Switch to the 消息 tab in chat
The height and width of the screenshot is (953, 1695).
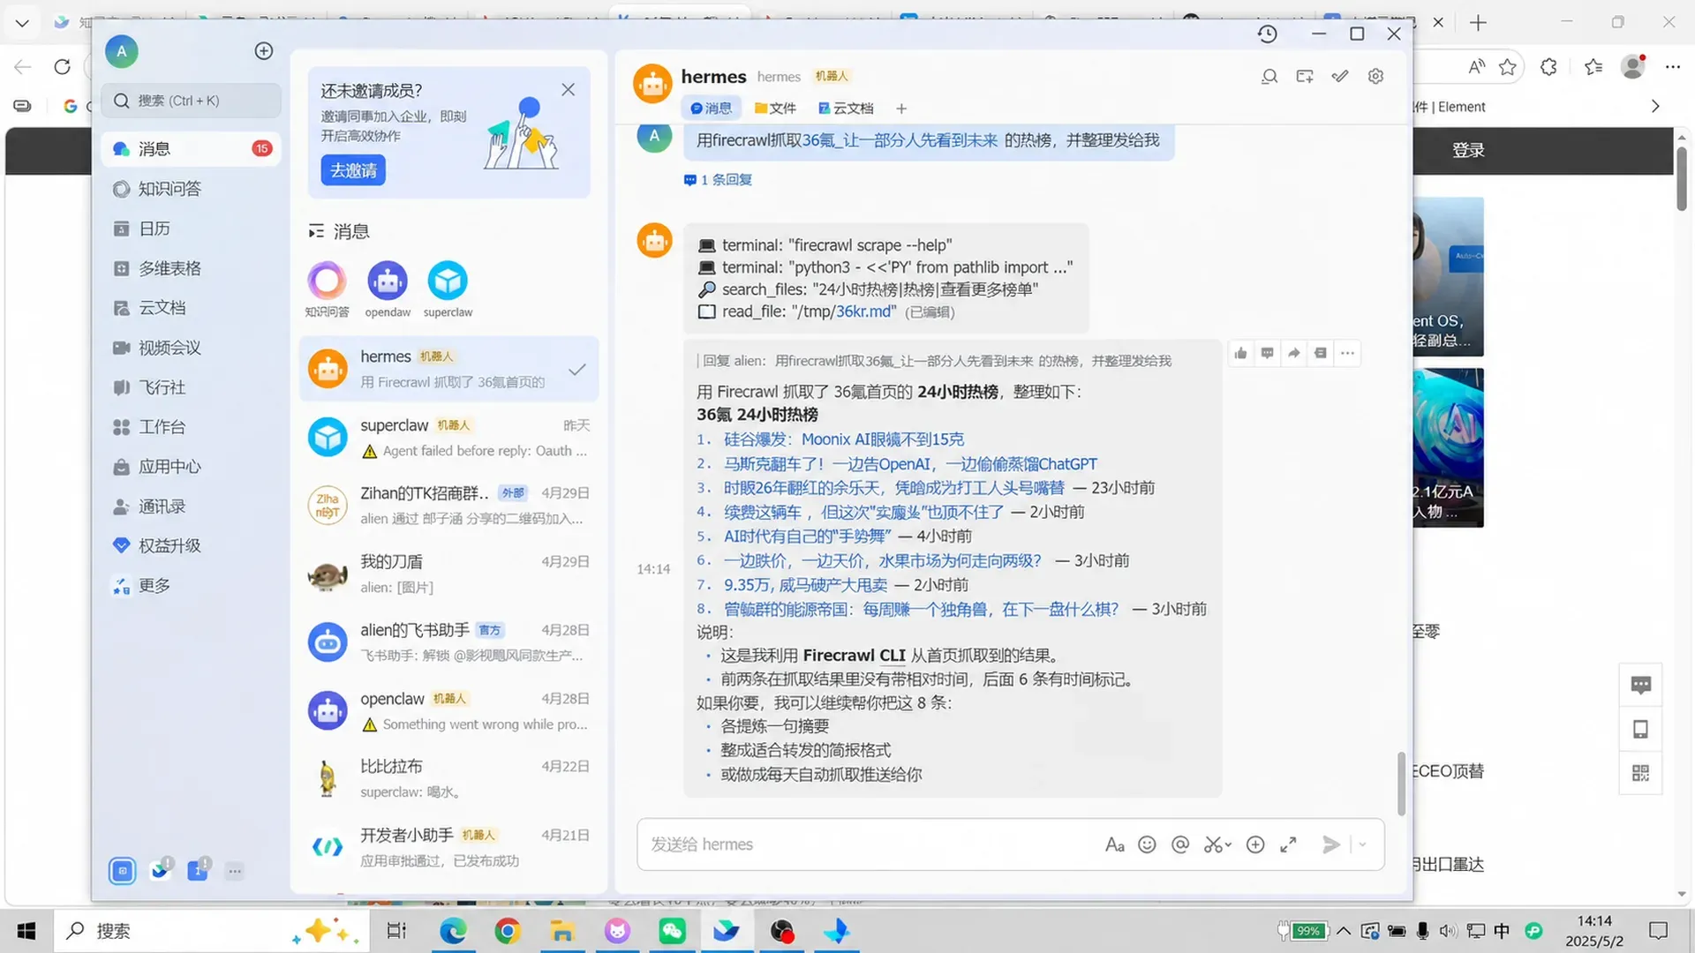point(711,109)
